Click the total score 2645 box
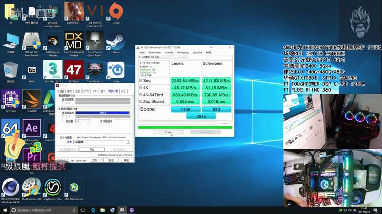This screenshot has width=382, height=214. point(201,116)
